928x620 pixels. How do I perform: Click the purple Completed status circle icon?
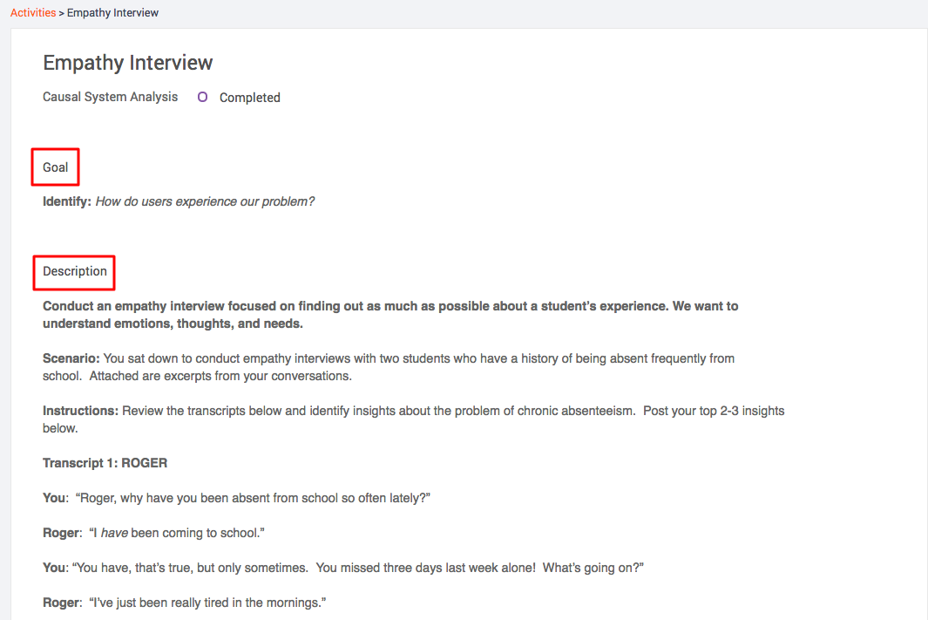(202, 97)
